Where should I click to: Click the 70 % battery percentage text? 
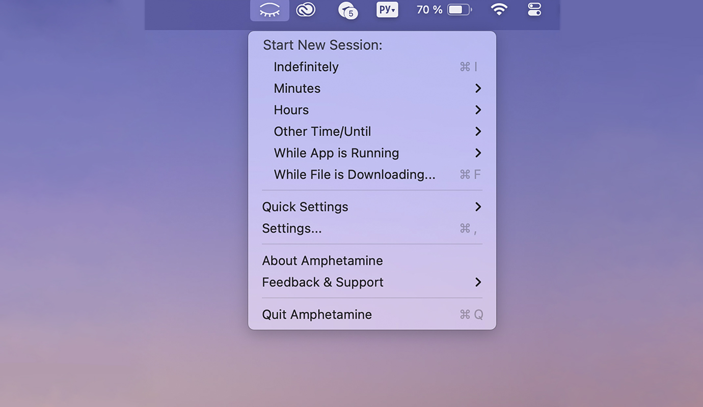click(x=429, y=10)
